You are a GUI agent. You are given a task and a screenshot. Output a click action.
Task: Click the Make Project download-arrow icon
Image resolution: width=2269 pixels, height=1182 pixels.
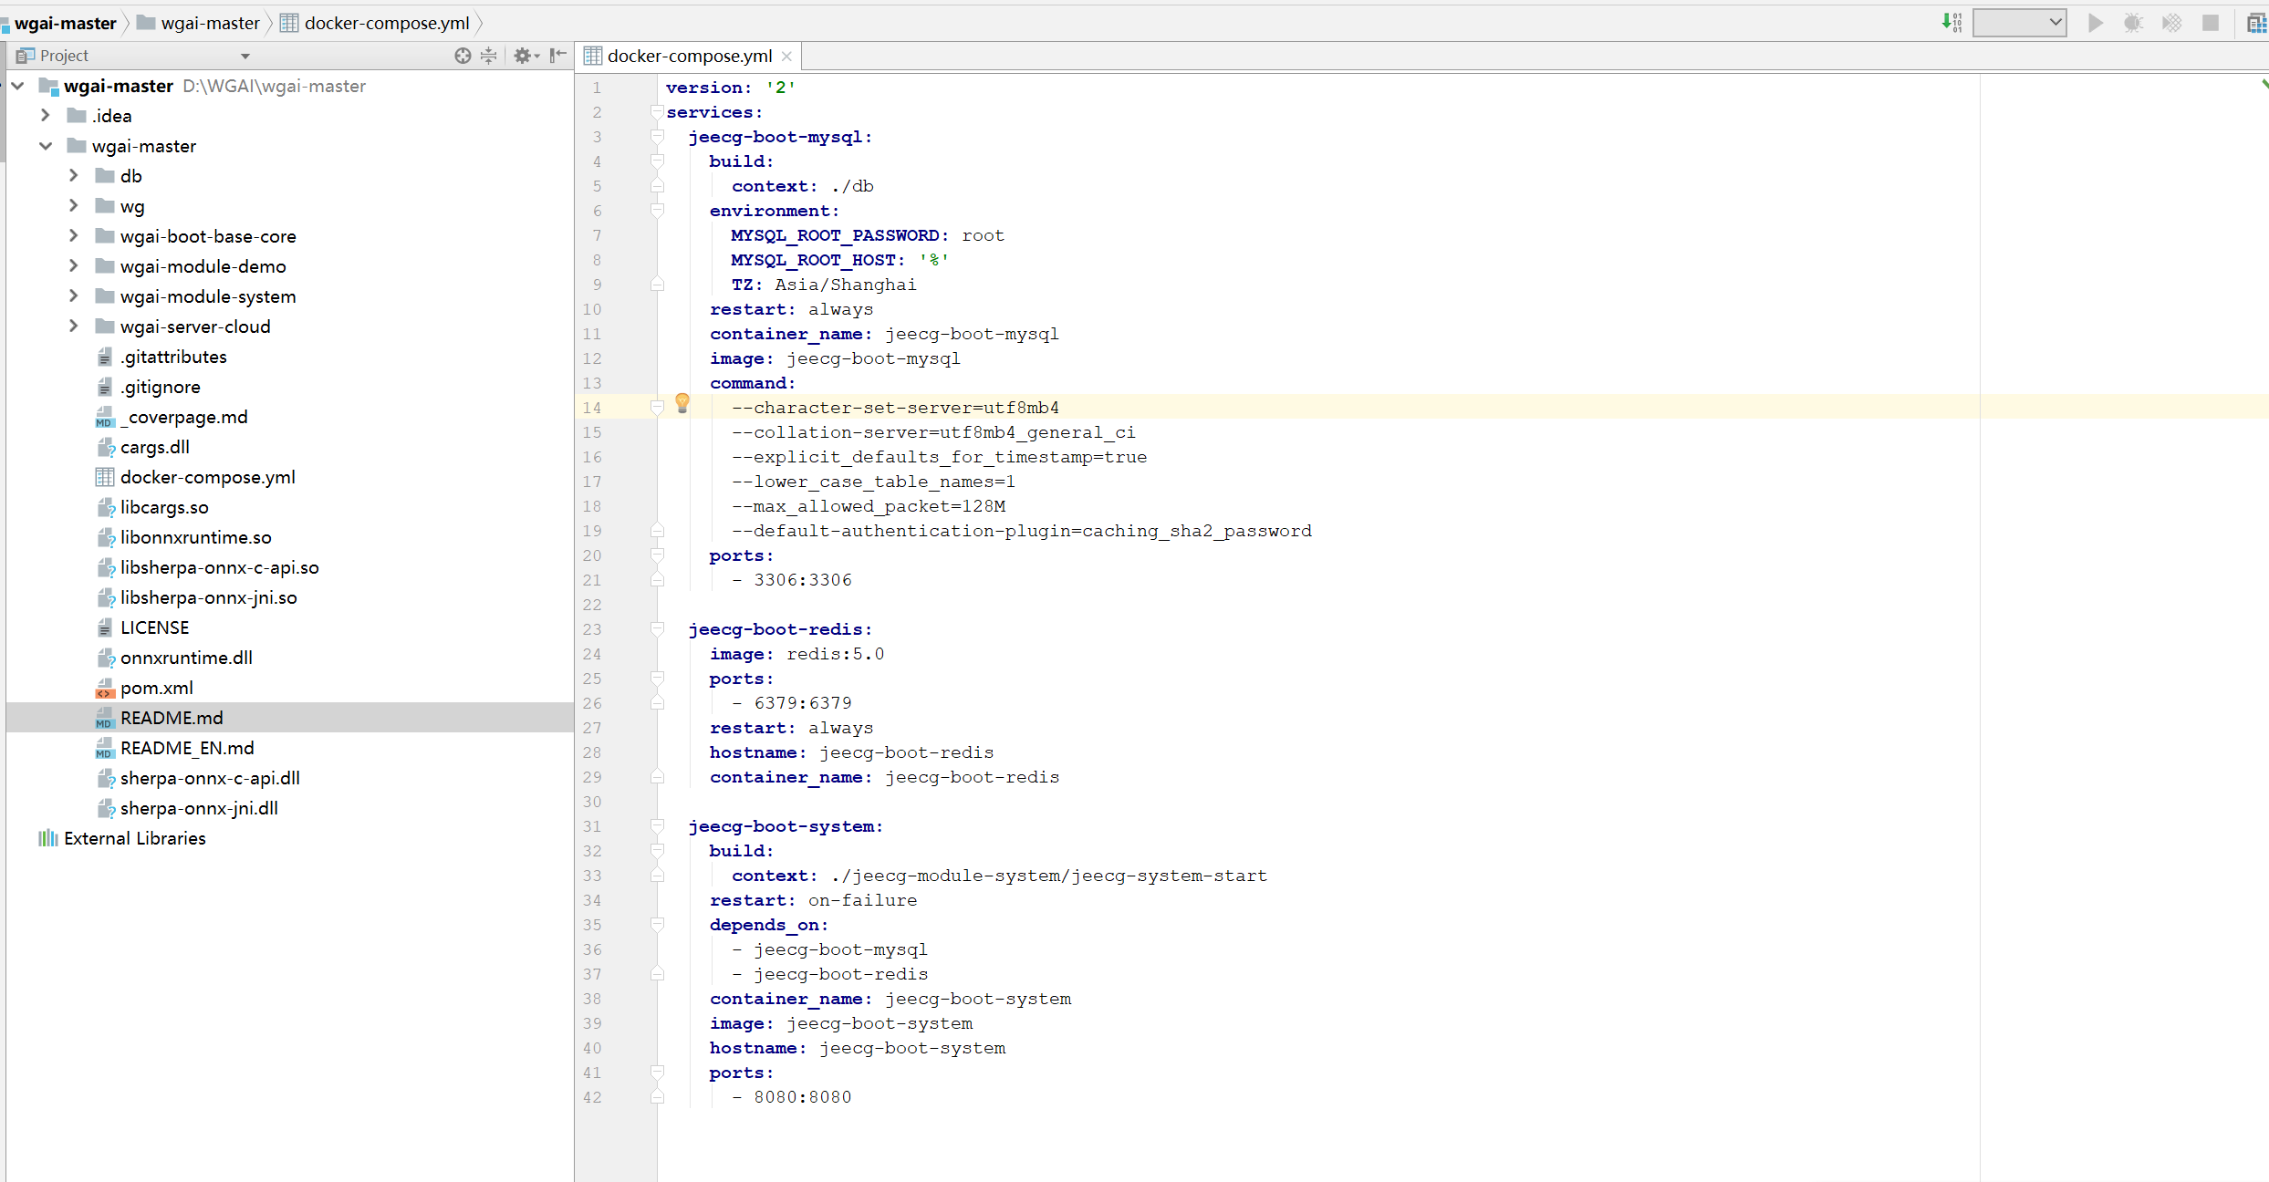pos(1952,23)
